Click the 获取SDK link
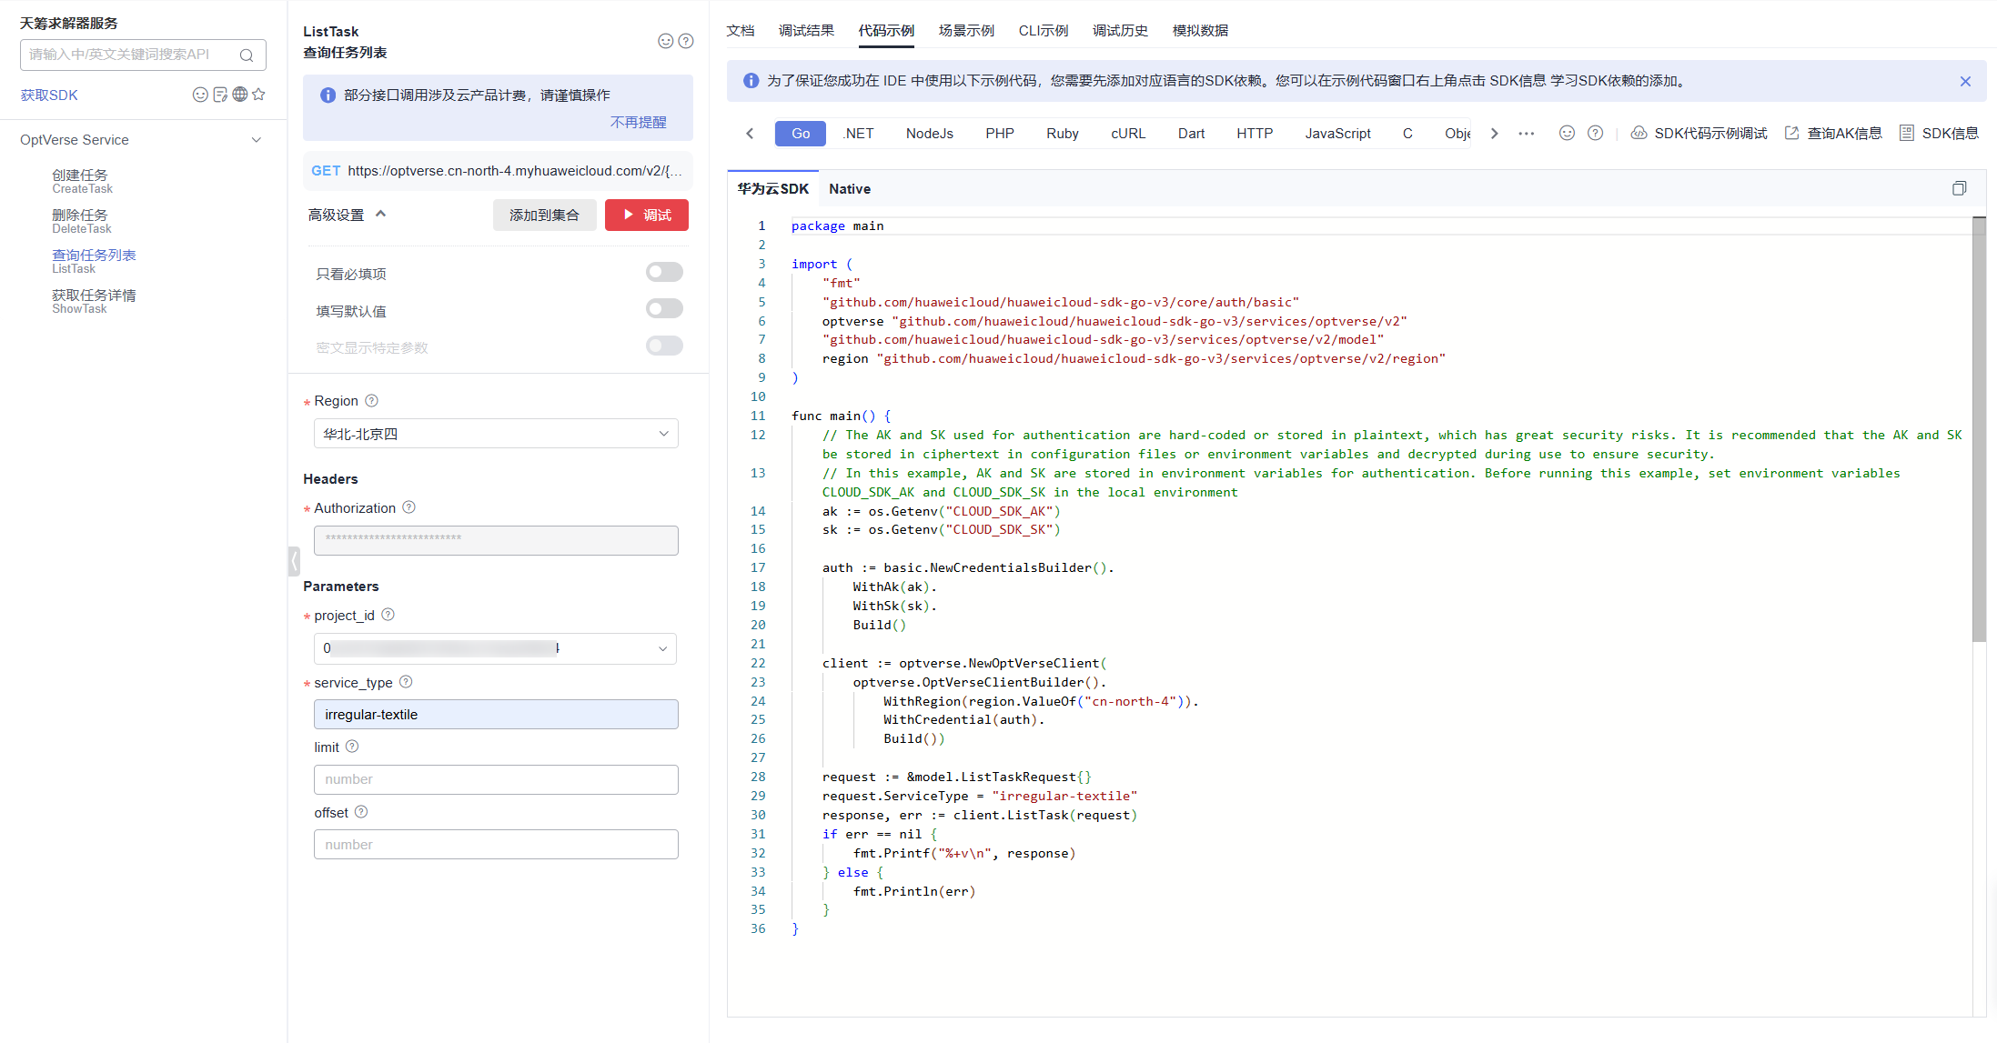The width and height of the screenshot is (1997, 1043). pyautogui.click(x=49, y=95)
